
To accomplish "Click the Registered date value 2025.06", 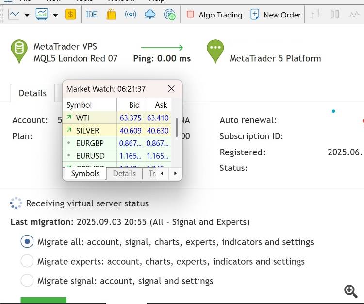I will [x=346, y=152].
